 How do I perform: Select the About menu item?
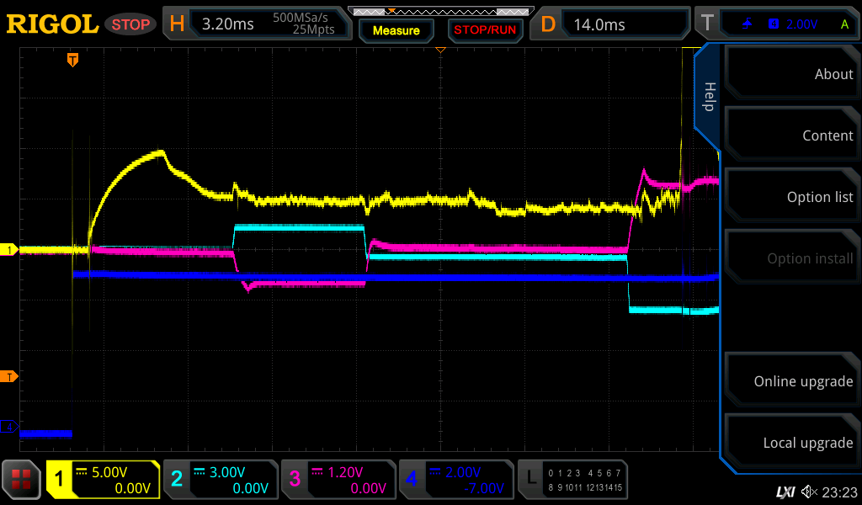[x=791, y=74]
